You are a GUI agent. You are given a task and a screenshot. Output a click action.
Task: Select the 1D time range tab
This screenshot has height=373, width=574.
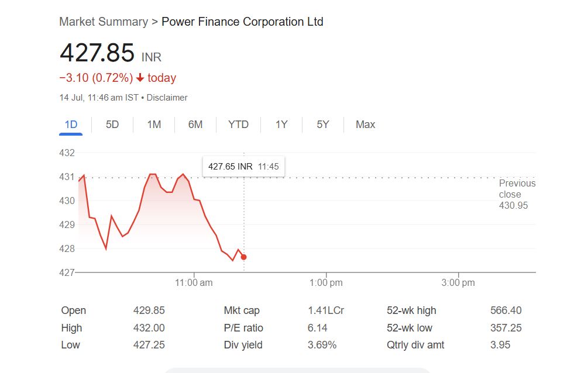pyautogui.click(x=71, y=125)
